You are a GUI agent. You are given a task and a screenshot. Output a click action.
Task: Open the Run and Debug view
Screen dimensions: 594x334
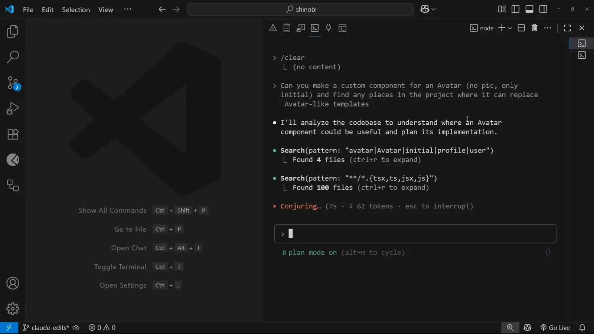tap(13, 109)
